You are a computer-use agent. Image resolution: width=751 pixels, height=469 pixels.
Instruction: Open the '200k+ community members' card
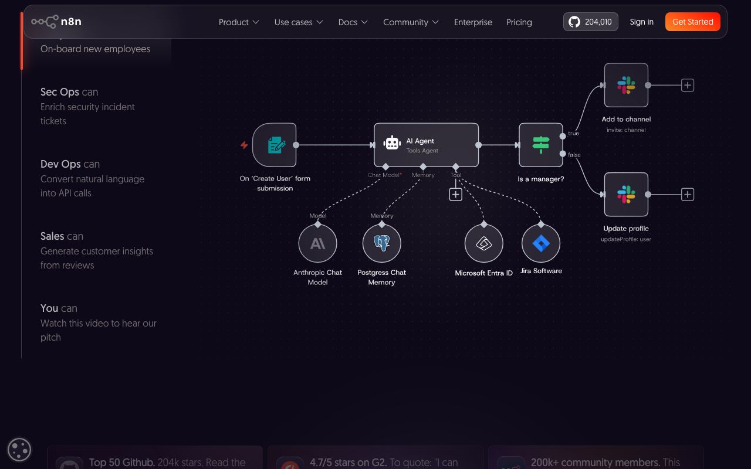(x=596, y=458)
